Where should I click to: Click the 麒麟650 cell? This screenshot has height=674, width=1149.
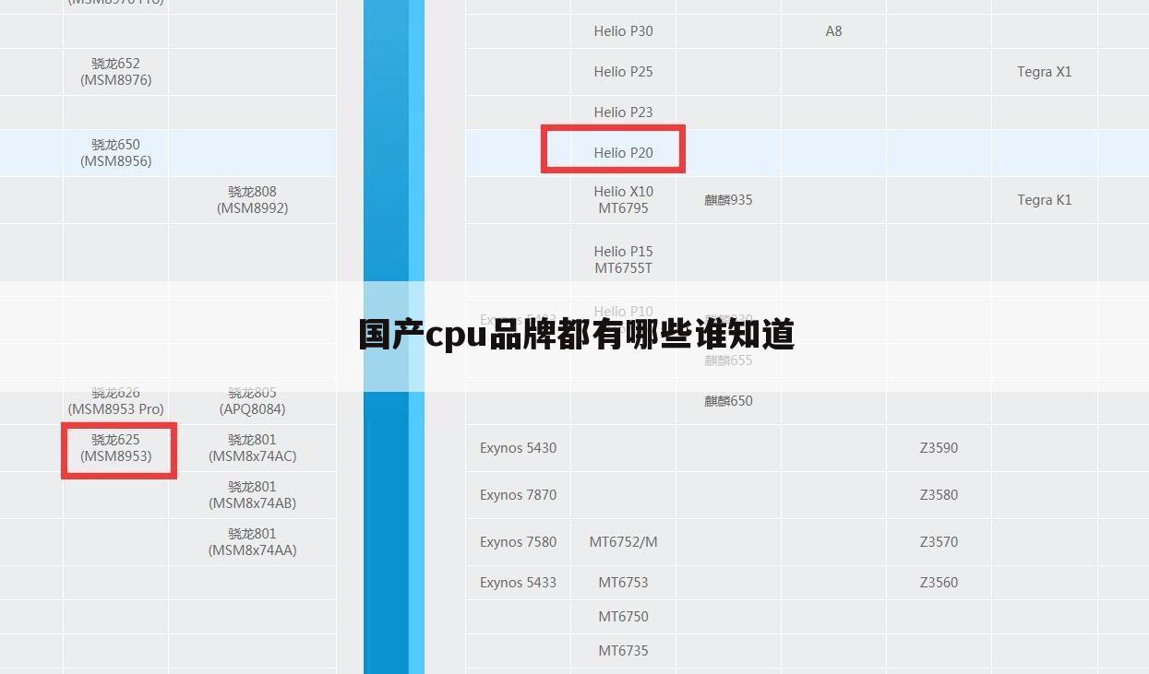728,401
